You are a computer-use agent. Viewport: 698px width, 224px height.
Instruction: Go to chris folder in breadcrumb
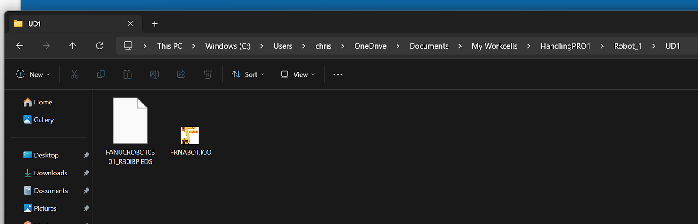tap(323, 46)
